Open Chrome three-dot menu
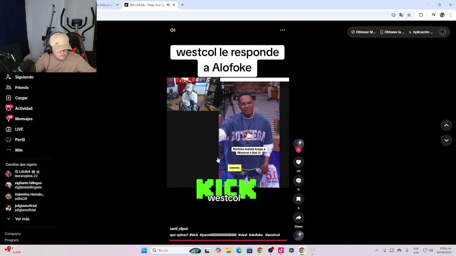The height and width of the screenshot is (256, 456). (x=451, y=15)
